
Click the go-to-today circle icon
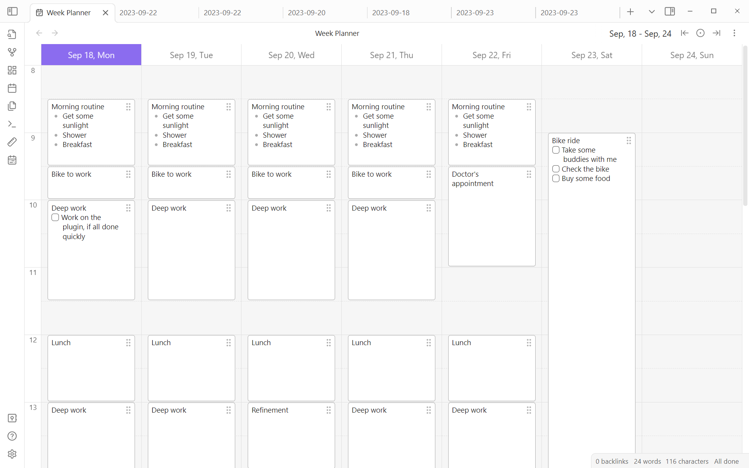pyautogui.click(x=701, y=33)
